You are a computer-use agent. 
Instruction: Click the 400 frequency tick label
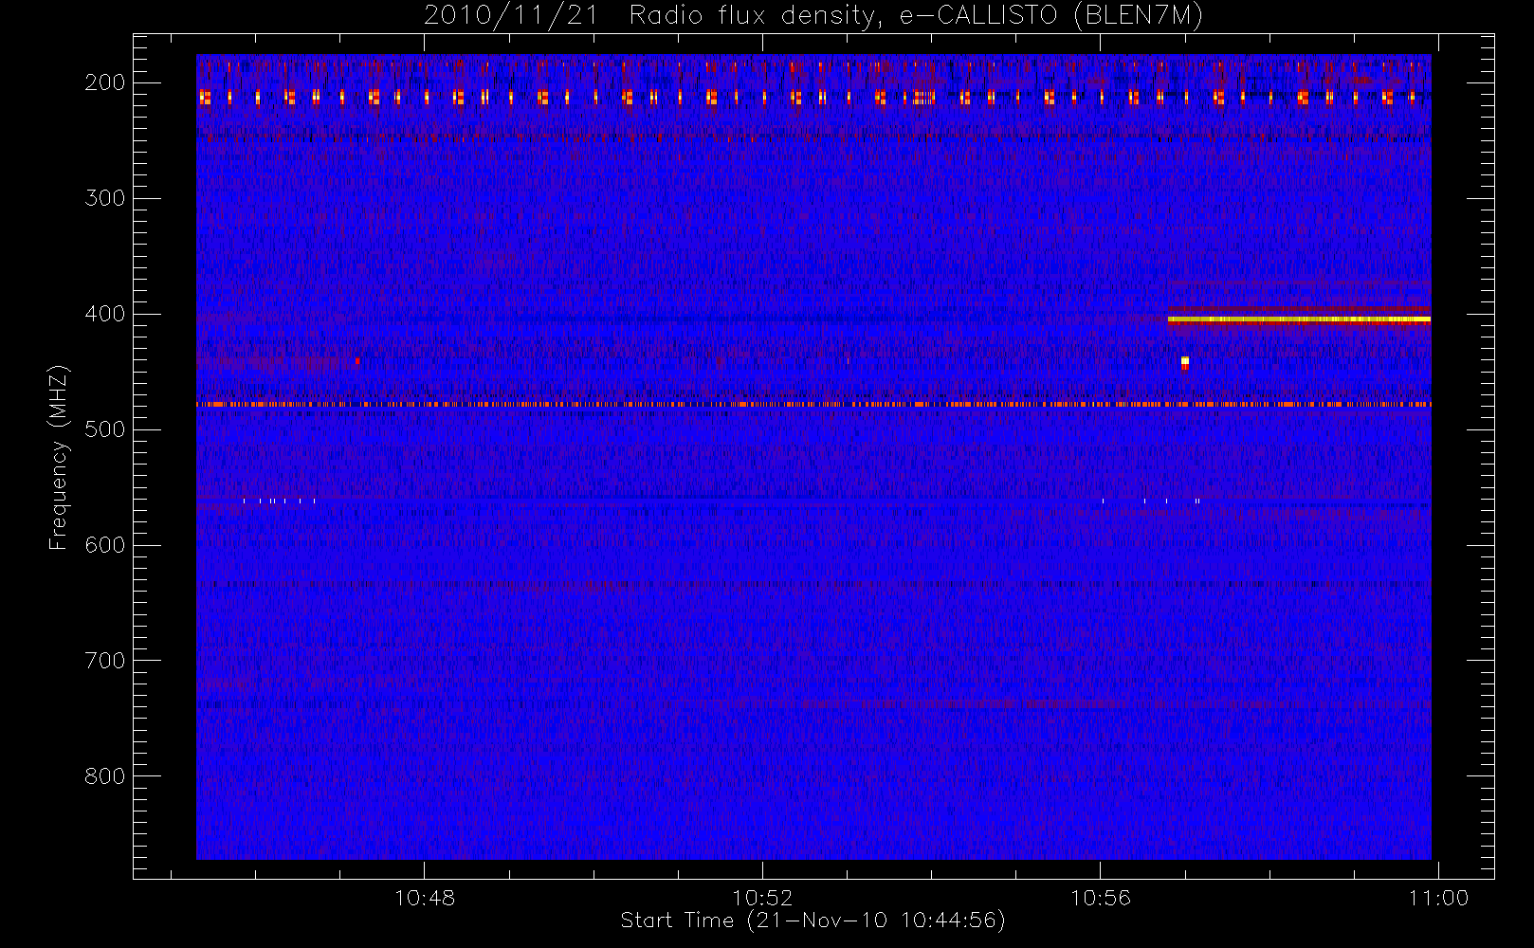104,314
